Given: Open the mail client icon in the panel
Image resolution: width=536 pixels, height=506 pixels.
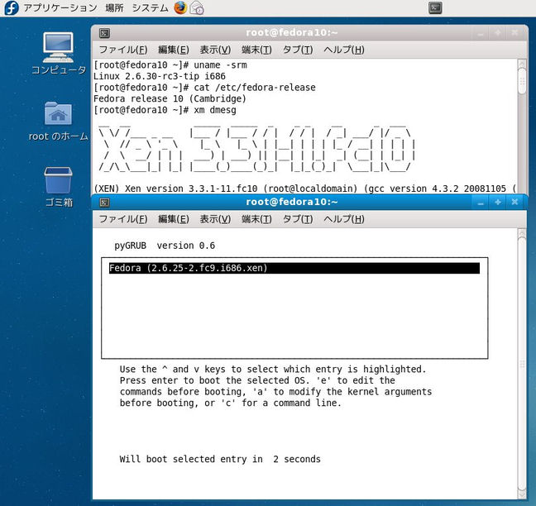Looking at the screenshot, I should (197, 8).
